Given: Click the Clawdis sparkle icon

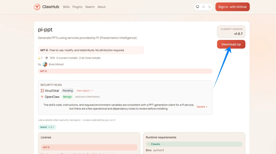Looking at the screenshot, I should point(149,144).
